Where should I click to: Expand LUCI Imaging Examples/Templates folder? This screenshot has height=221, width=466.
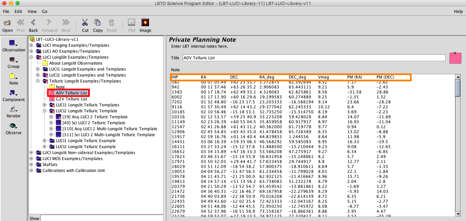[31, 45]
